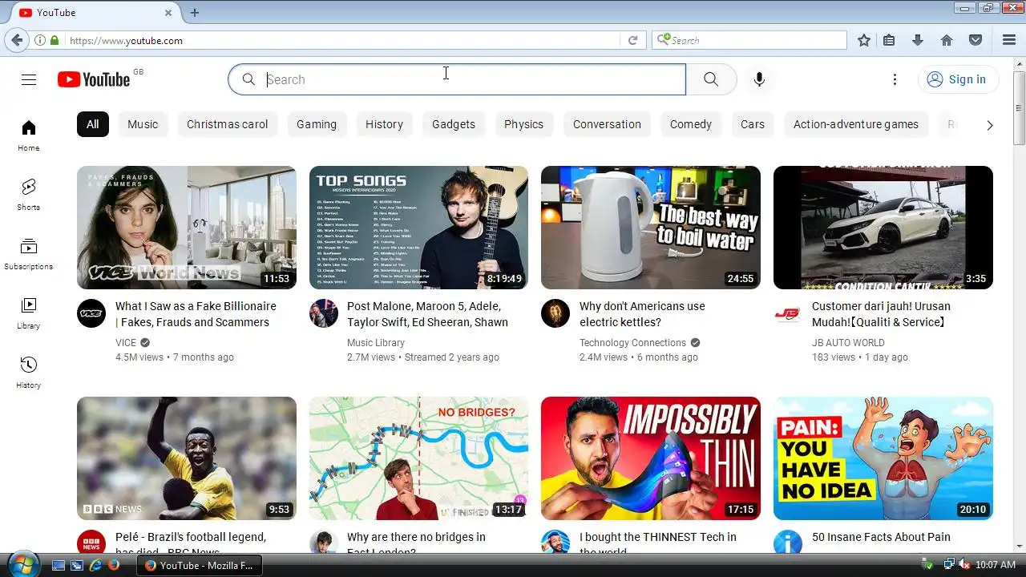Open 'What I Saw as a Fake Billionaire' title

click(196, 314)
